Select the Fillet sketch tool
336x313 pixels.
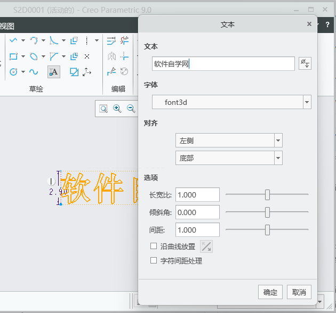pos(54,40)
